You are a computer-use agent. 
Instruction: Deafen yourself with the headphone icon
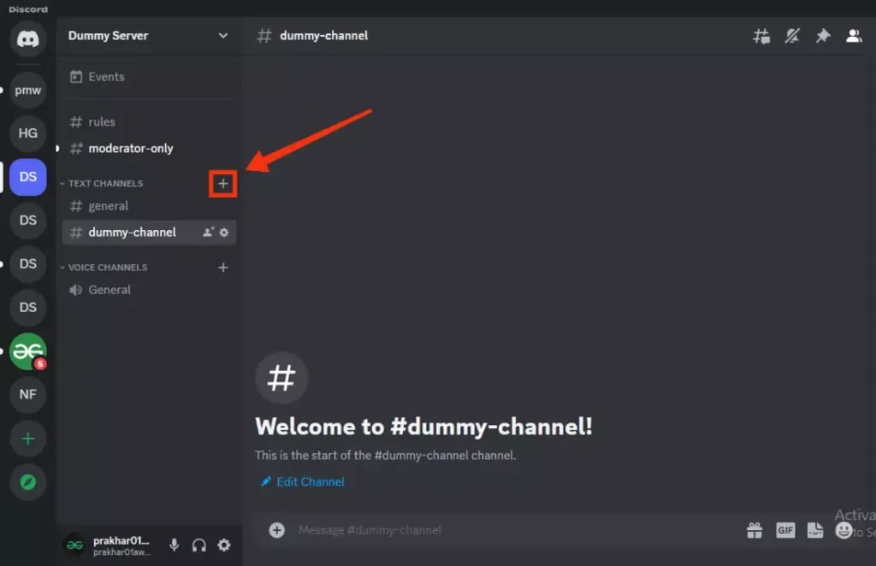coord(198,545)
